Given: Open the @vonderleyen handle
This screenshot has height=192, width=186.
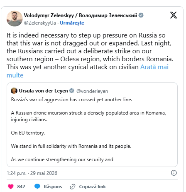Looking at the screenshot, I should tap(92, 91).
